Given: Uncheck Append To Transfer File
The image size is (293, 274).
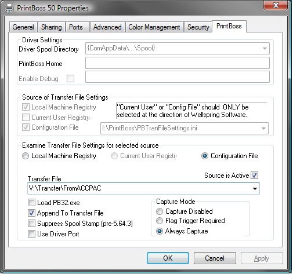Looking at the screenshot, I should pos(31,213).
